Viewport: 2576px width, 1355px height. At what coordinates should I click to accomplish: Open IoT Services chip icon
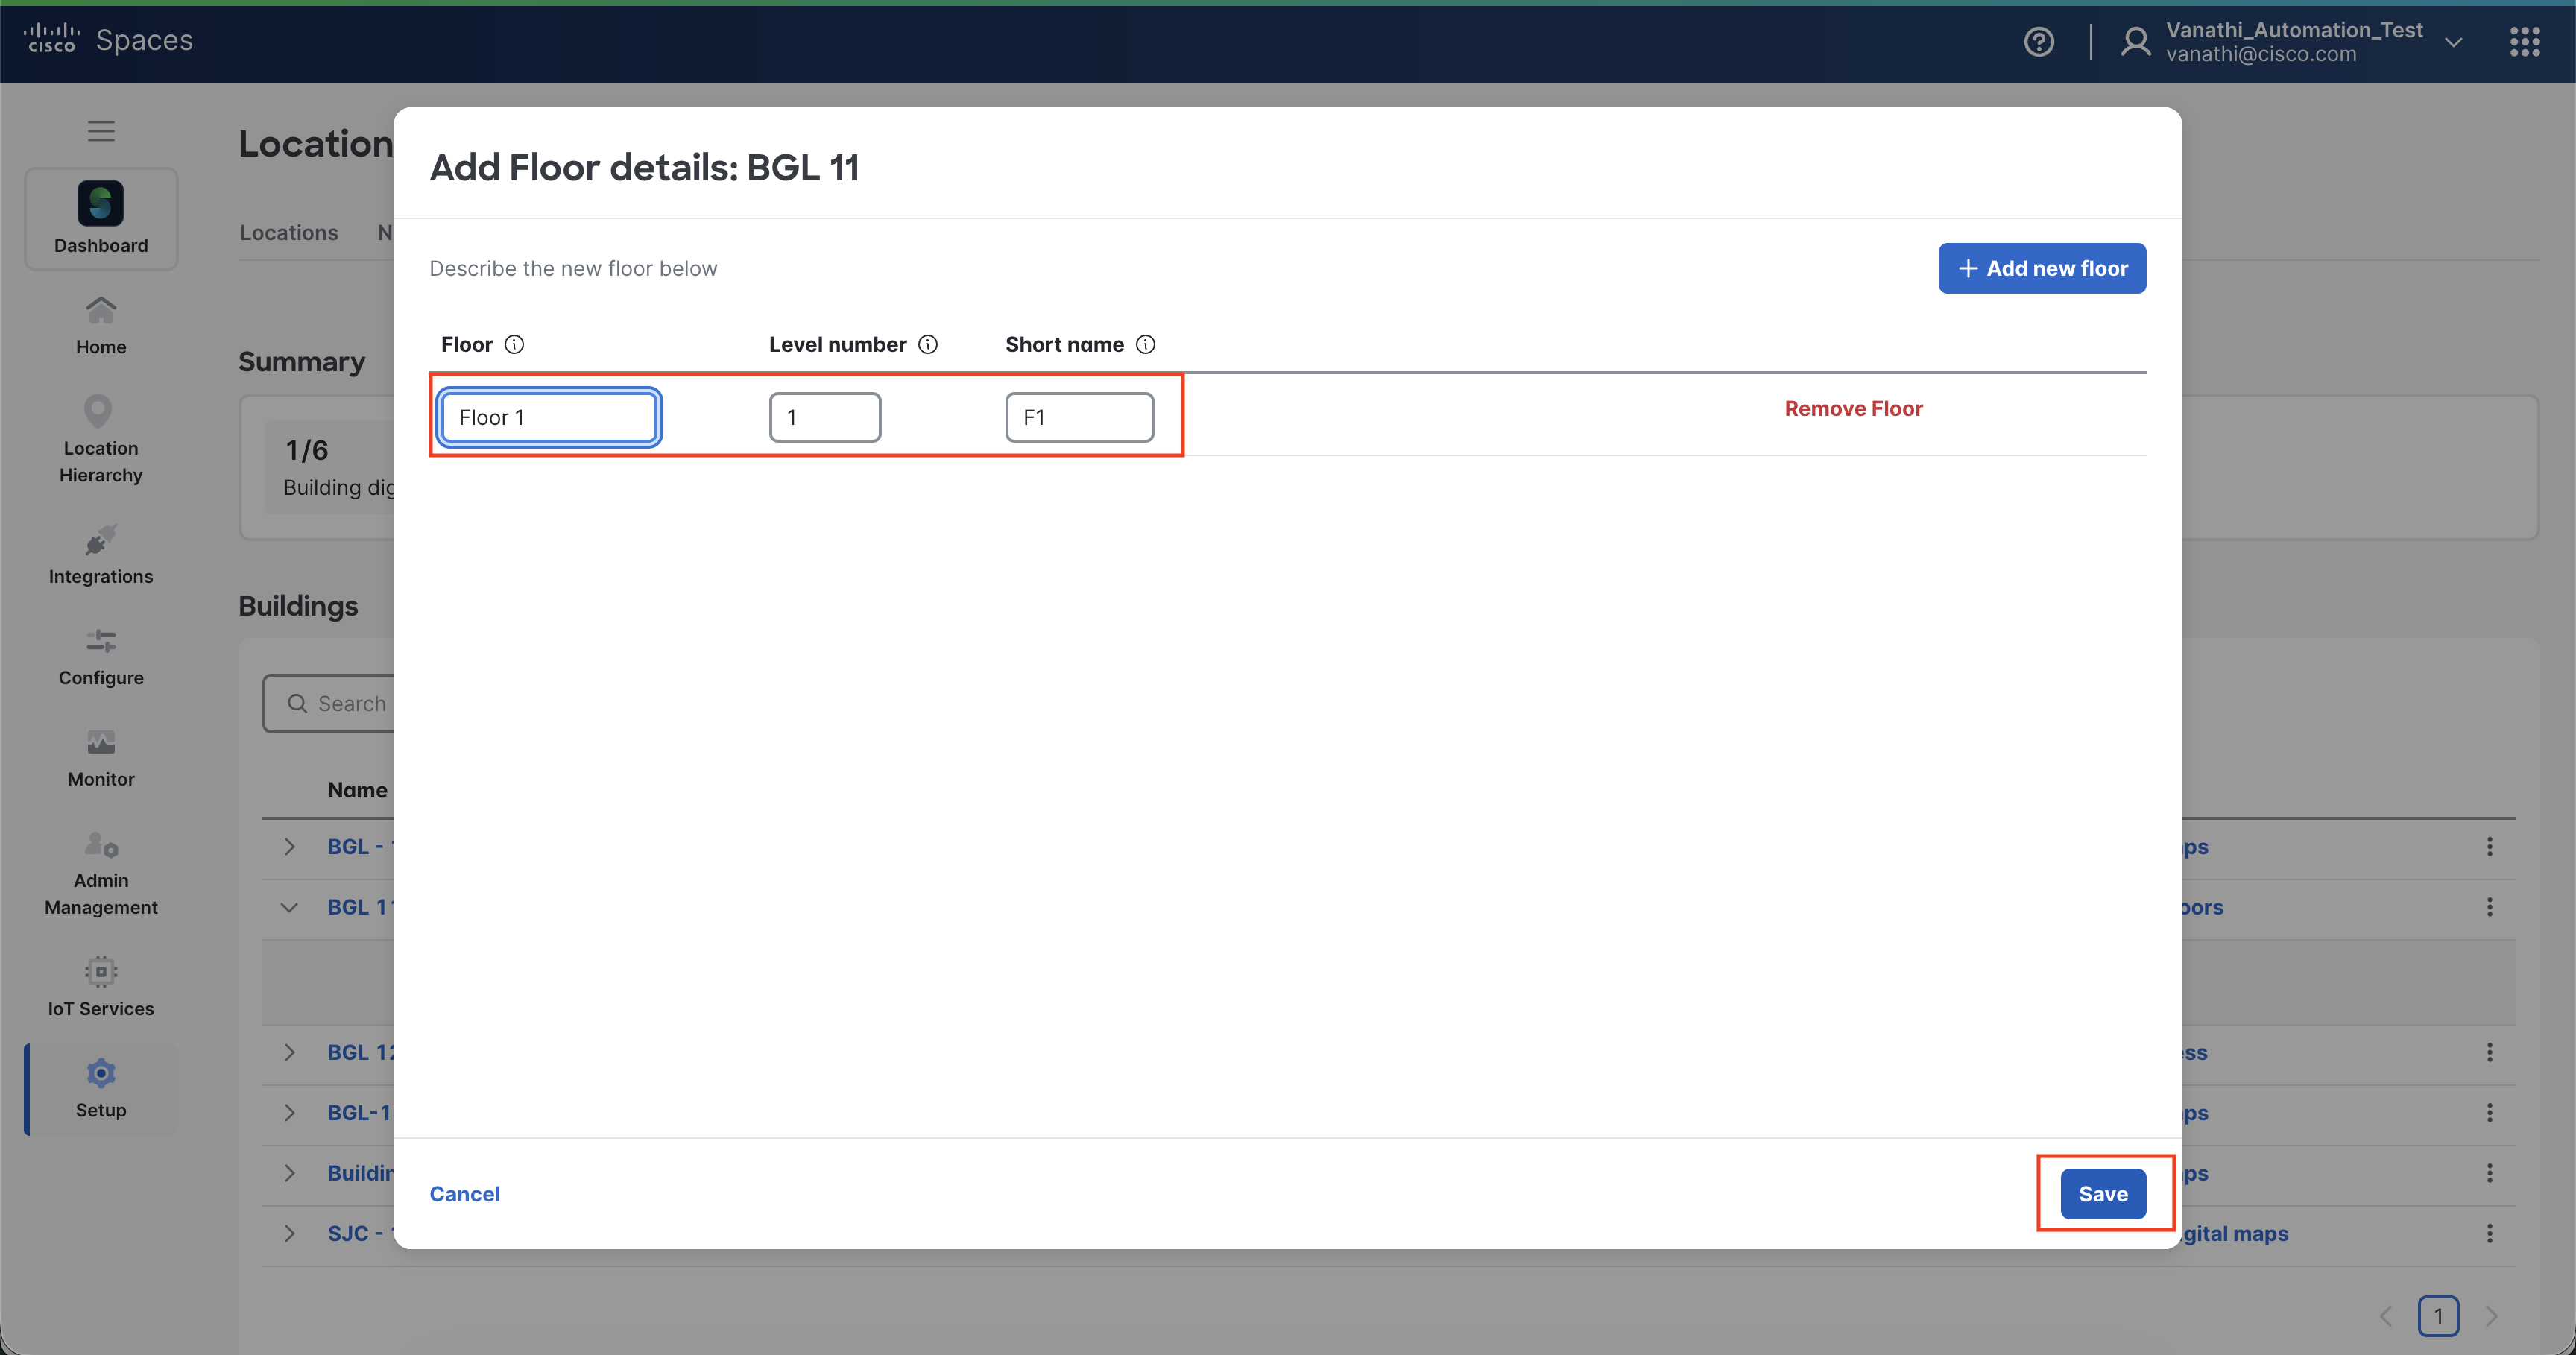(100, 972)
